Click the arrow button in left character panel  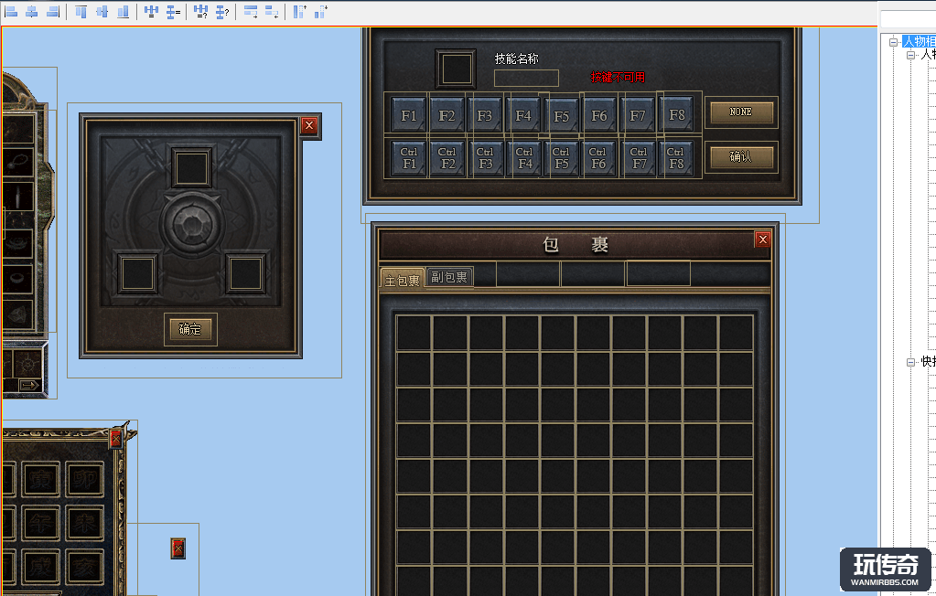pos(28,386)
